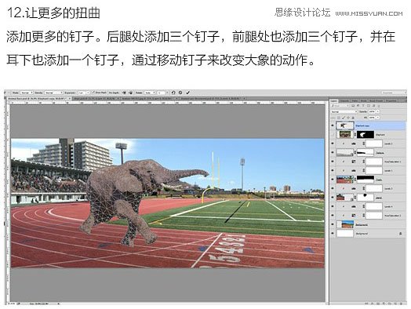The height and width of the screenshot is (309, 411).
Task: Switch to the Paths panel tab
Action: tap(355, 101)
